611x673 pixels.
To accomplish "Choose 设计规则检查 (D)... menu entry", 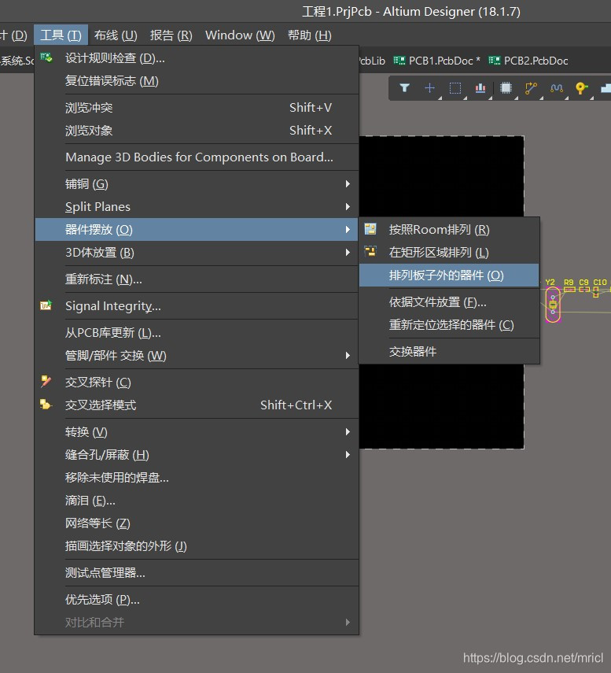I will (x=197, y=58).
